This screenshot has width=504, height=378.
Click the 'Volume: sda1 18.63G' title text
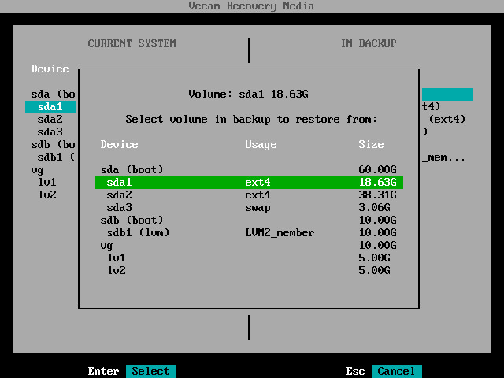click(x=248, y=94)
